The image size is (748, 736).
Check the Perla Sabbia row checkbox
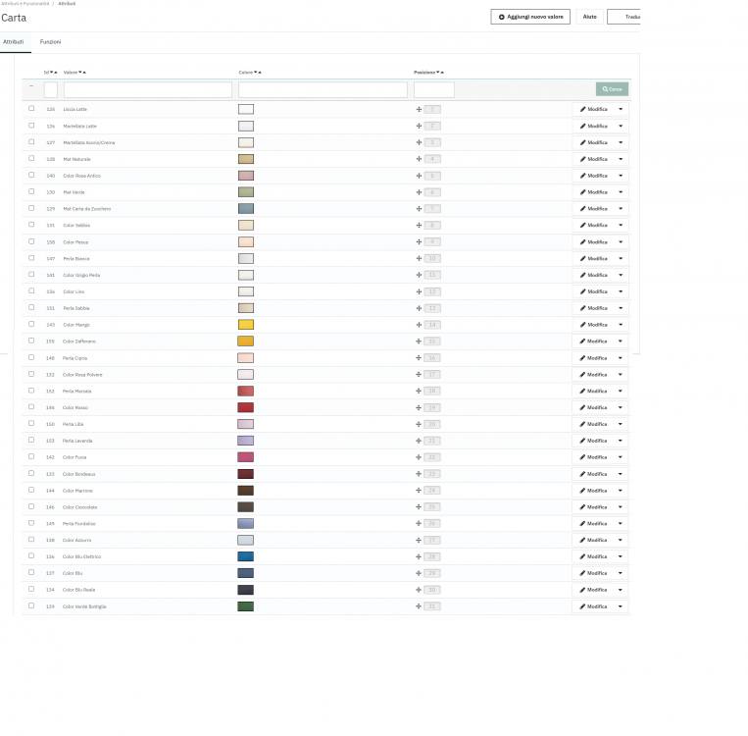(x=31, y=307)
